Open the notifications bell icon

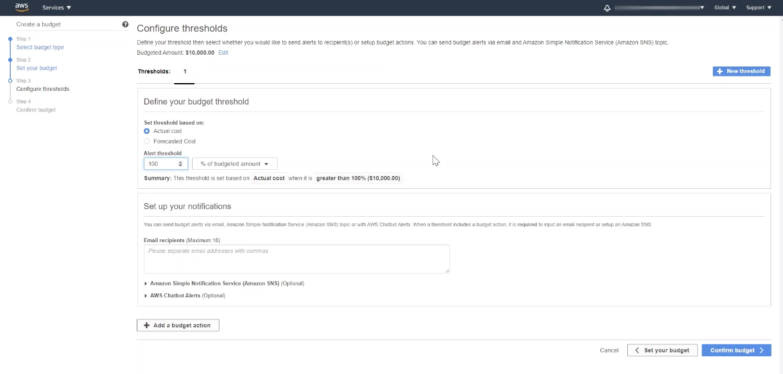(607, 8)
